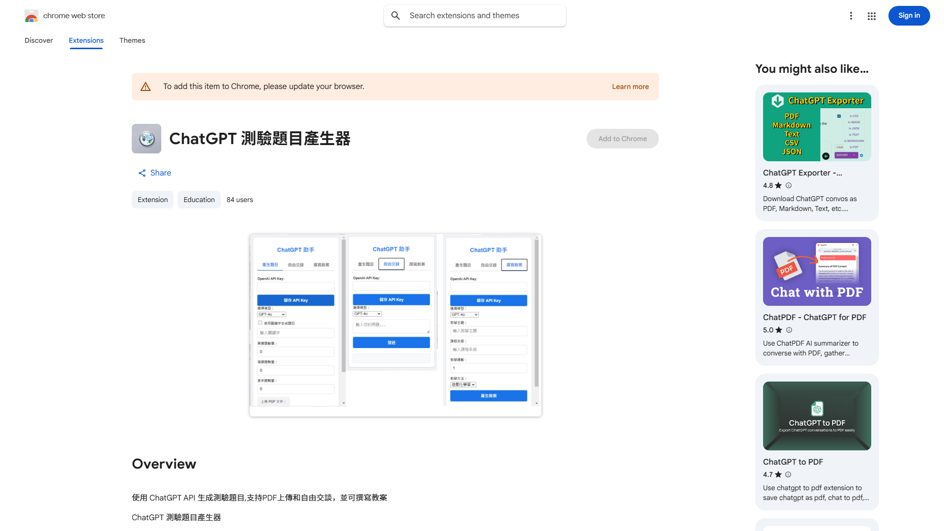Click the Add to Chrome button
The image size is (944, 531).
point(622,138)
